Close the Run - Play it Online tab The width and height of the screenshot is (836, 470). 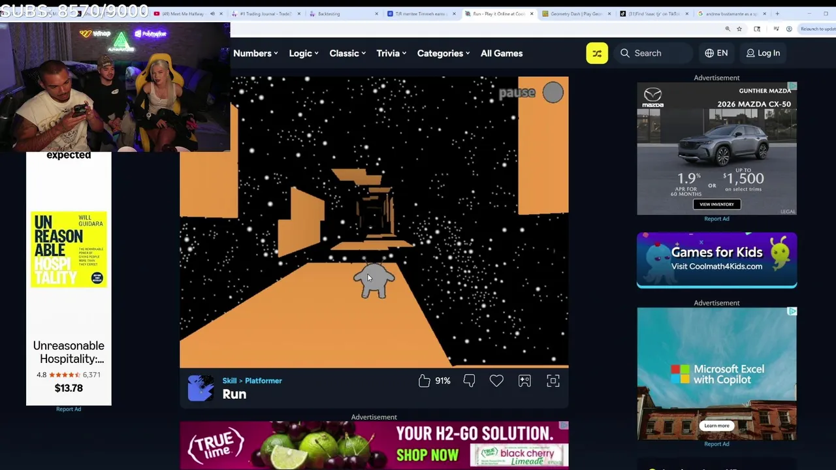(x=532, y=13)
